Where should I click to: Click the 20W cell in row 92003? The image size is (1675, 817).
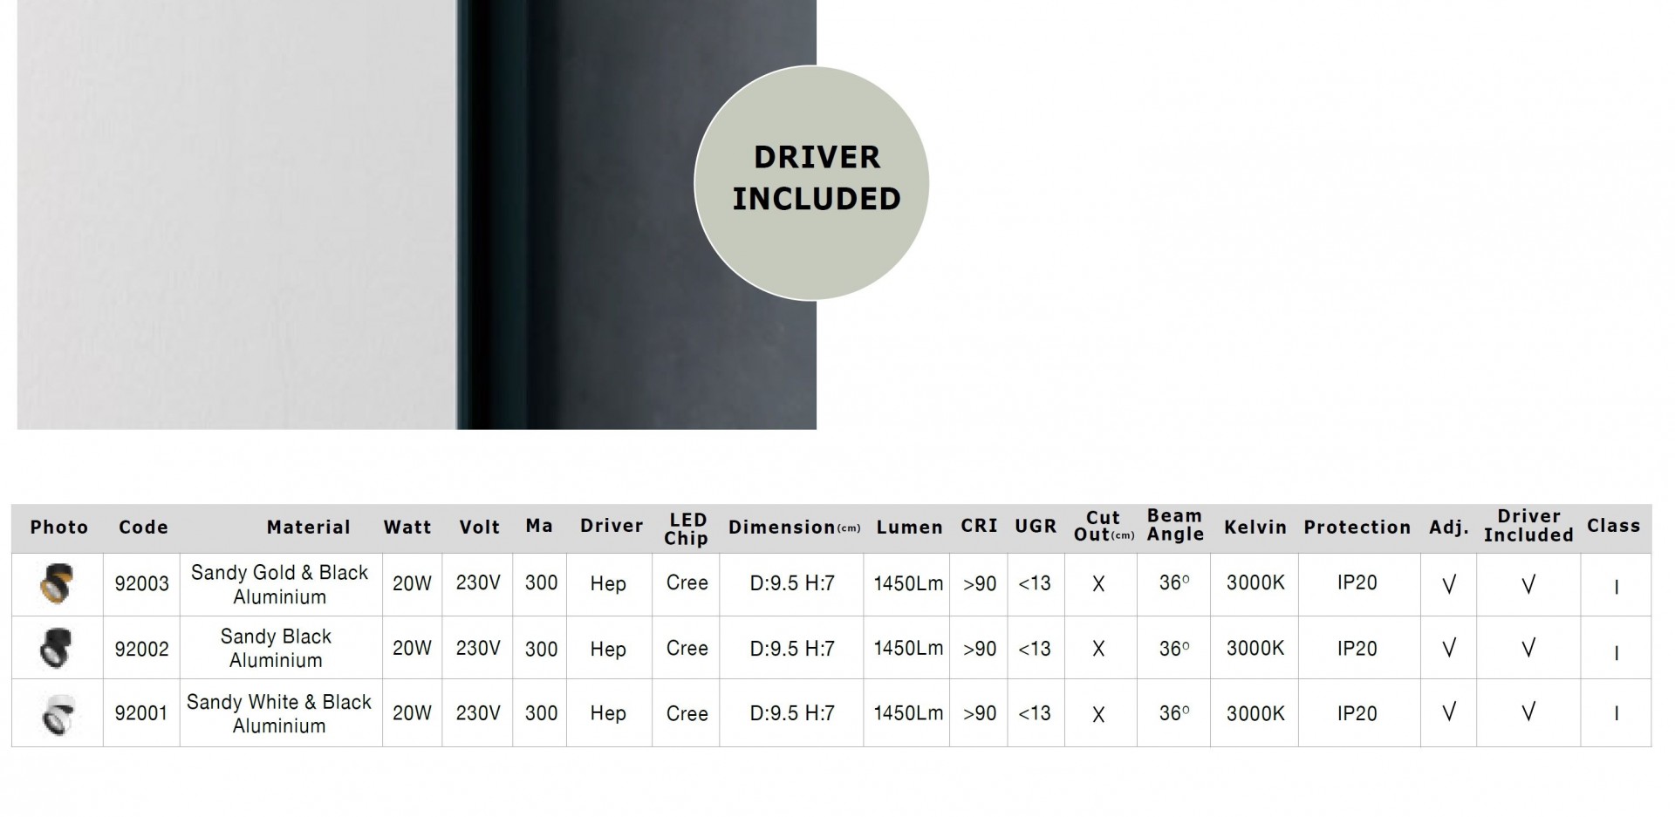pos(412,583)
